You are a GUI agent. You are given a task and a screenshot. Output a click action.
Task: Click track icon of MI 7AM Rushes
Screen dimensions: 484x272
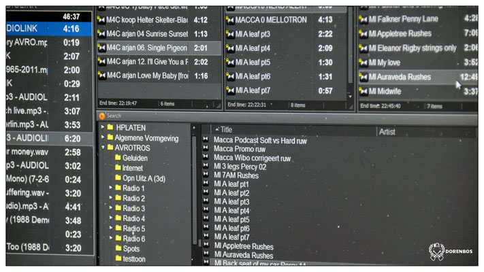pos(206,175)
